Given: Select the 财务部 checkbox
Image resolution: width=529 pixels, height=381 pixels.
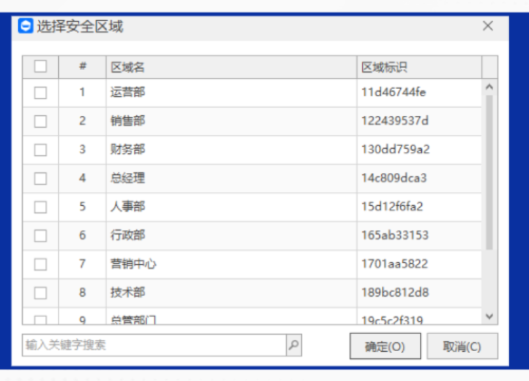Looking at the screenshot, I should tap(41, 150).
